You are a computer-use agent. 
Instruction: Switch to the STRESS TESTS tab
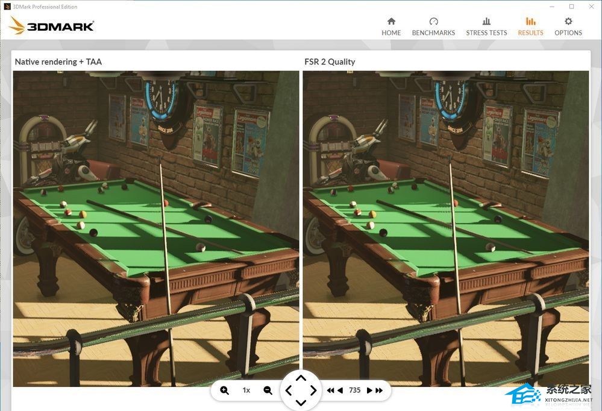pos(486,27)
